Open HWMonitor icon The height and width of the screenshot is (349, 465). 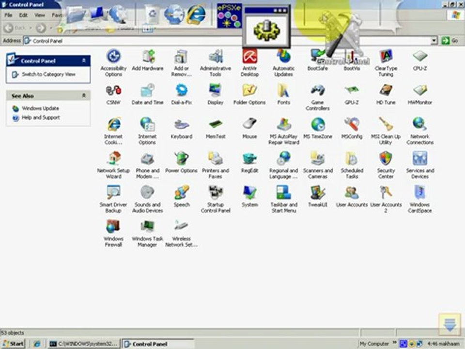pyautogui.click(x=420, y=94)
